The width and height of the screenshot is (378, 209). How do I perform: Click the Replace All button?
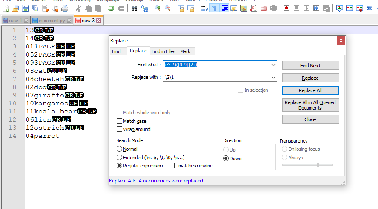tap(310, 90)
